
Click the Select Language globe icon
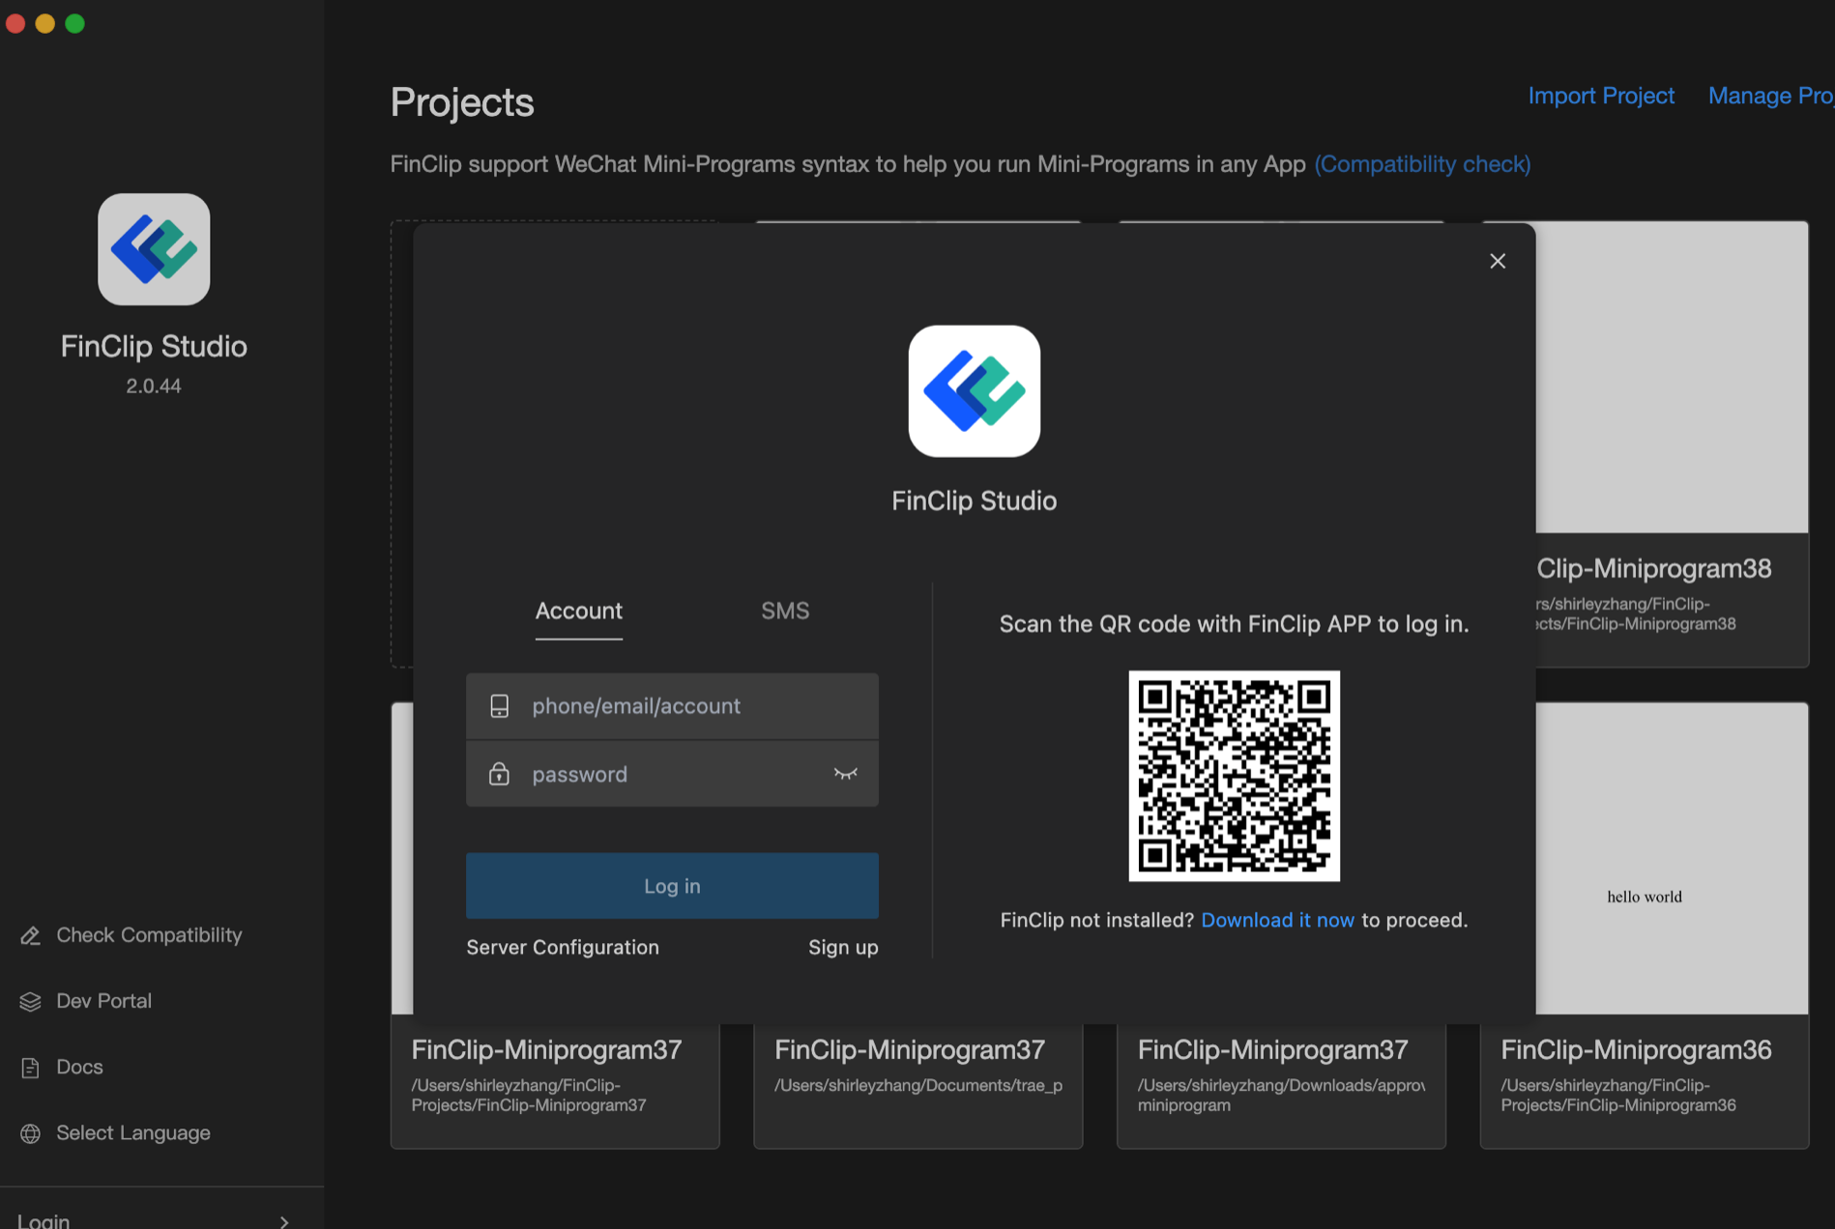31,1133
